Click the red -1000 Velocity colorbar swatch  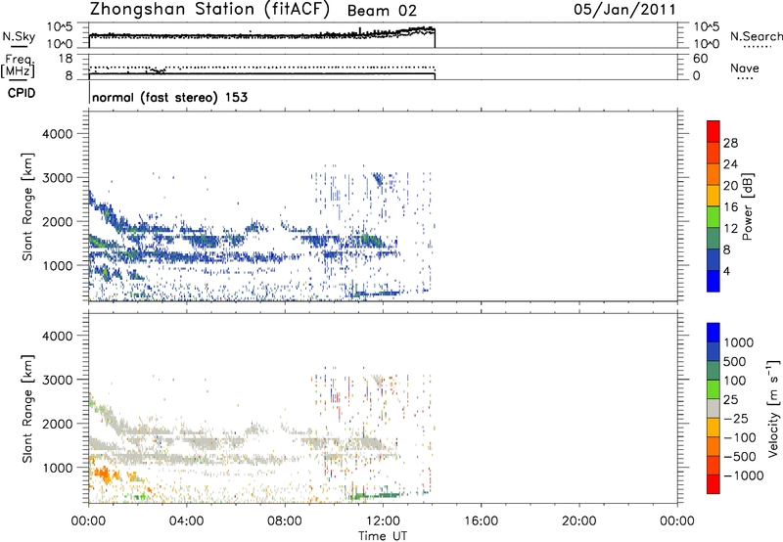714,484
